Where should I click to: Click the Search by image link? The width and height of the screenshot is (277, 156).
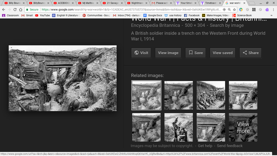point(227,25)
